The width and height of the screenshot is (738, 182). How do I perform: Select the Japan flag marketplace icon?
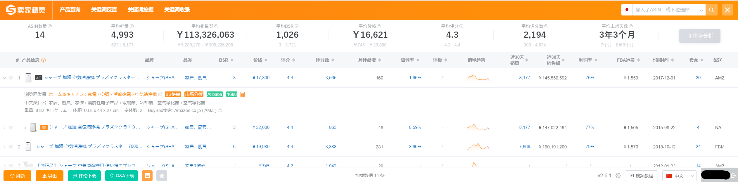[x=627, y=10]
